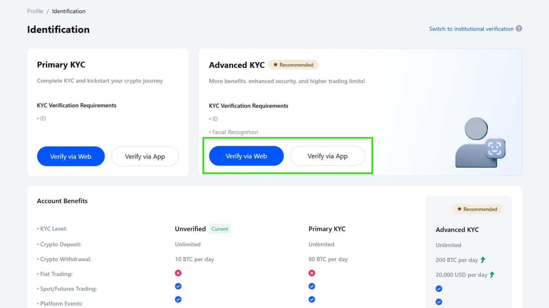Click 10 BTC per day value
Image resolution: width=549 pixels, height=308 pixels.
[x=194, y=259]
